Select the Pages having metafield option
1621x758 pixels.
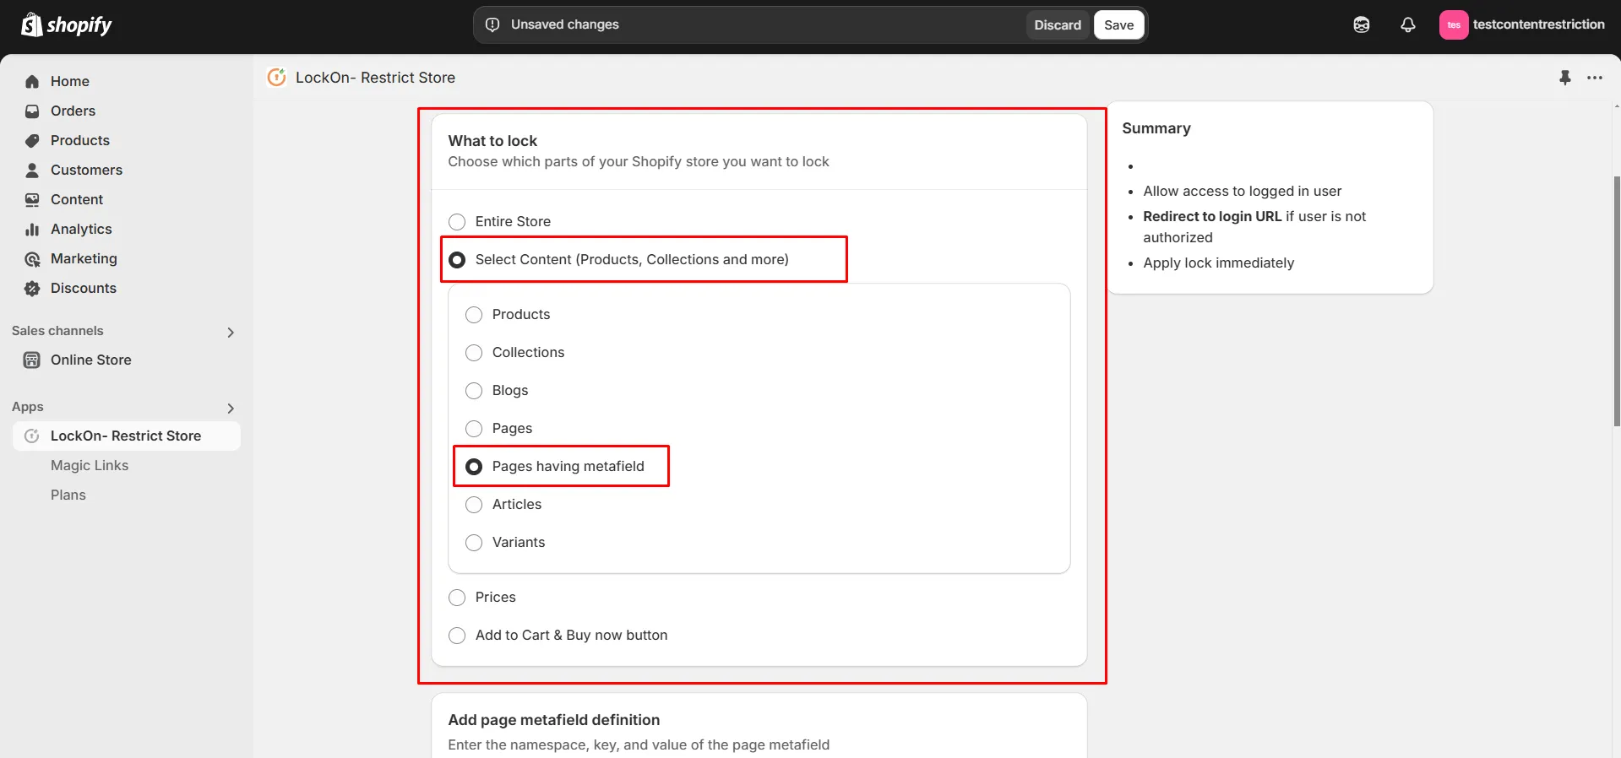click(474, 466)
